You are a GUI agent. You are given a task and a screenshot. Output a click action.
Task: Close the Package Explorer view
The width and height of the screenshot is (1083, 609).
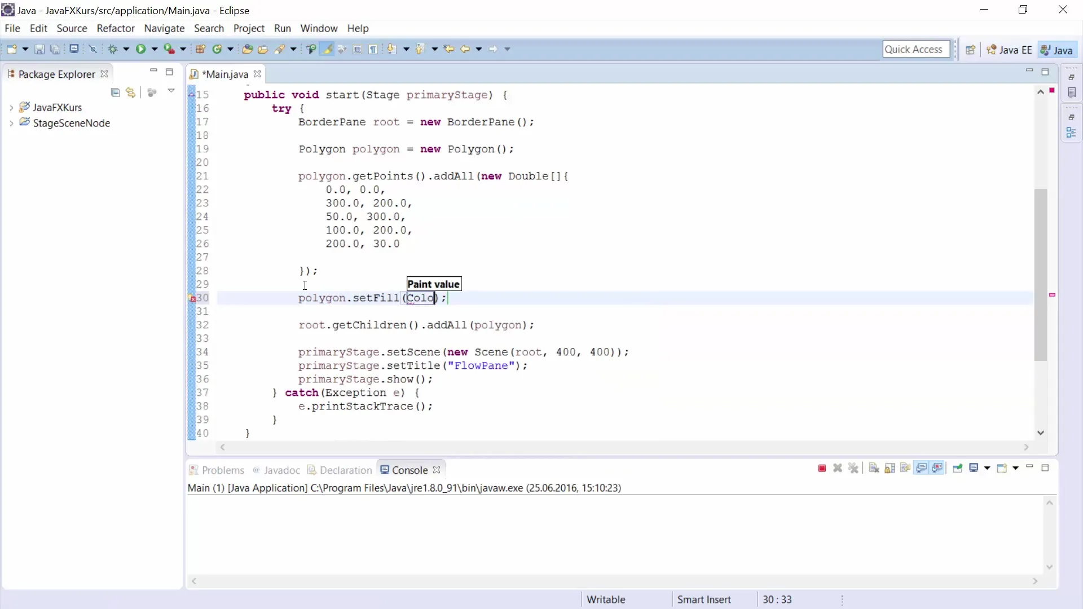click(104, 74)
